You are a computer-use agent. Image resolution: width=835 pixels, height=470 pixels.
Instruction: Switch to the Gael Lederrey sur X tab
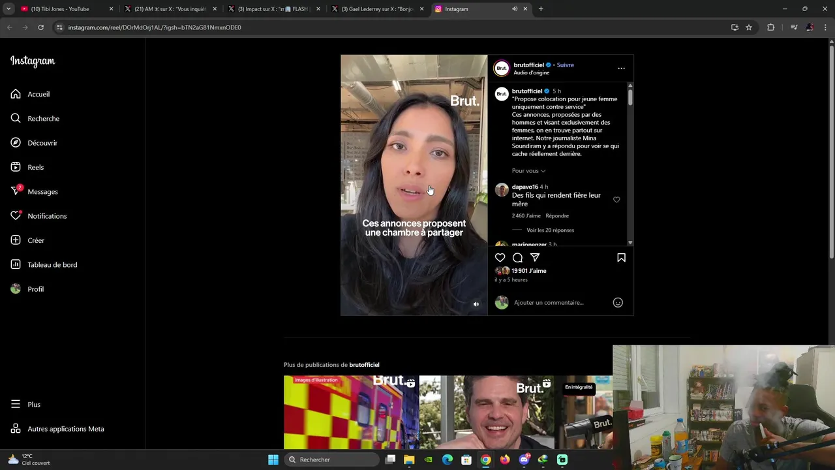point(377,9)
